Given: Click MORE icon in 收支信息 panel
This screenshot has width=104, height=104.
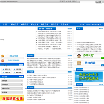Looking at the screenshot, I should [x=101, y=85].
